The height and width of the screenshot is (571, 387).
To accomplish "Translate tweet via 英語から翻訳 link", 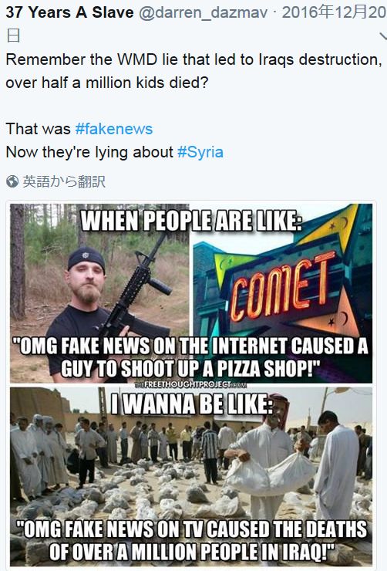I will click(x=64, y=181).
